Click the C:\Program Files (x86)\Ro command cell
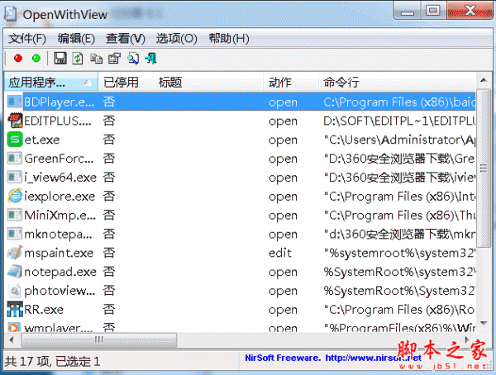 tap(398, 309)
